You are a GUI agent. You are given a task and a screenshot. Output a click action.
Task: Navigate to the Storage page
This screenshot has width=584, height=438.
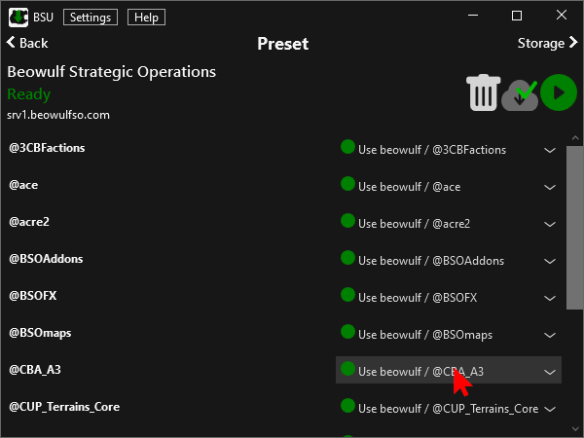click(x=547, y=43)
